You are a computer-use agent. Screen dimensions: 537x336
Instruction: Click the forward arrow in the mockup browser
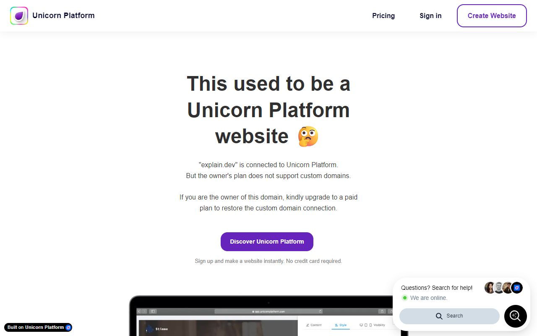click(x=144, y=311)
